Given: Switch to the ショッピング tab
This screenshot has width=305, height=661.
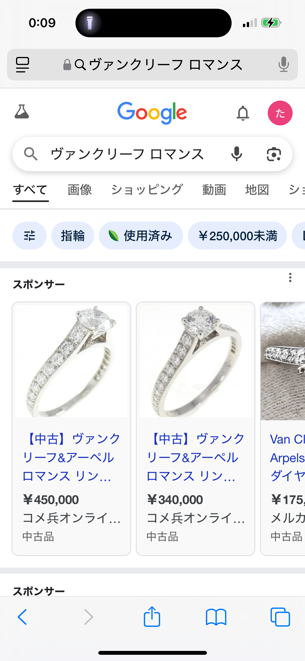Looking at the screenshot, I should (147, 190).
